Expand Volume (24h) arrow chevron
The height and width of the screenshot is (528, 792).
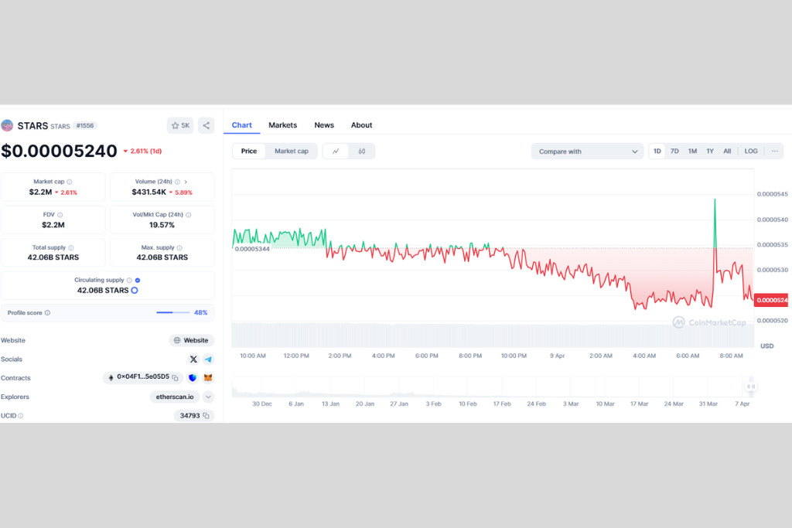tap(186, 182)
